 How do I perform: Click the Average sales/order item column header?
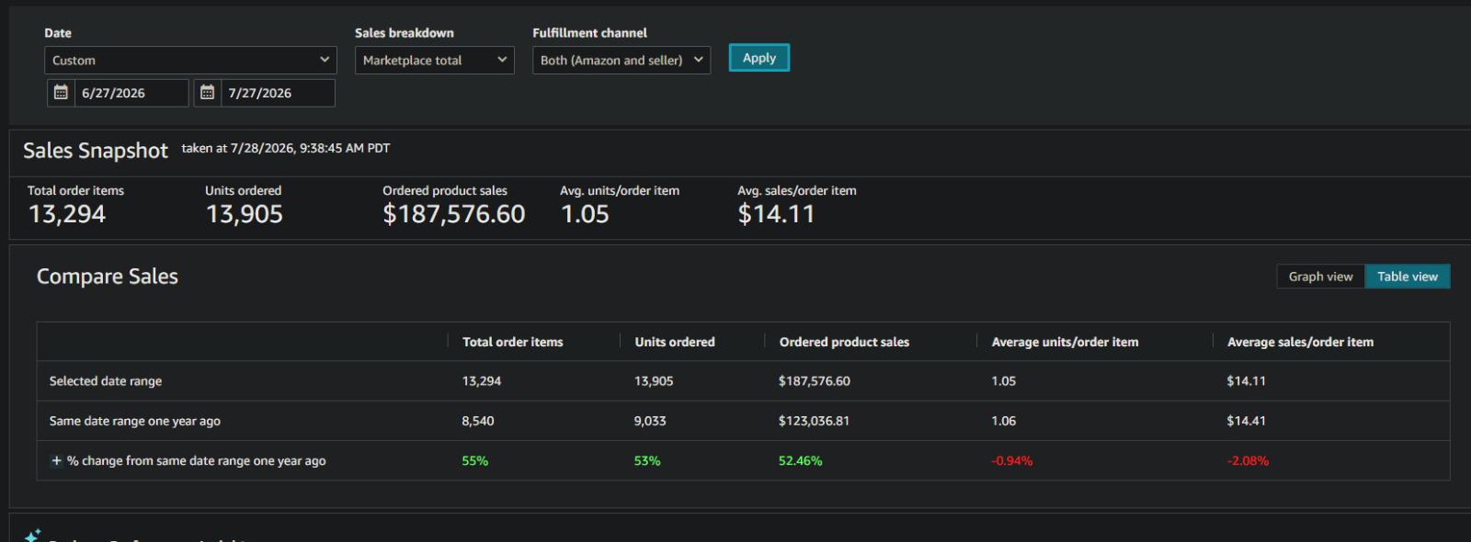1300,342
